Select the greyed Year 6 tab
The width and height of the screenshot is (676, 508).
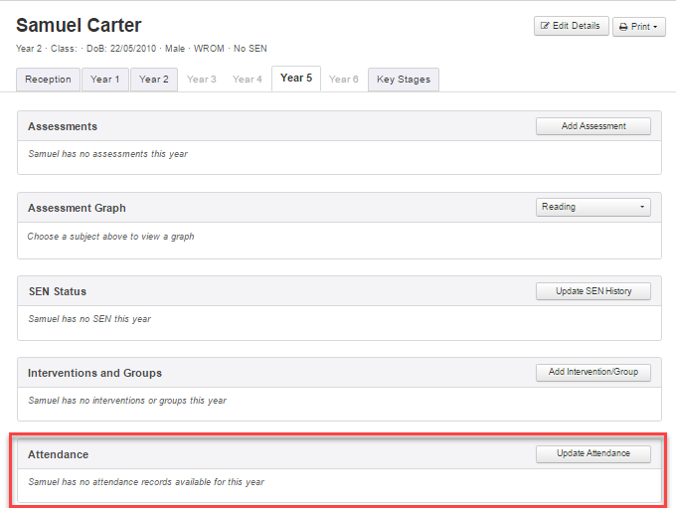[x=344, y=80]
